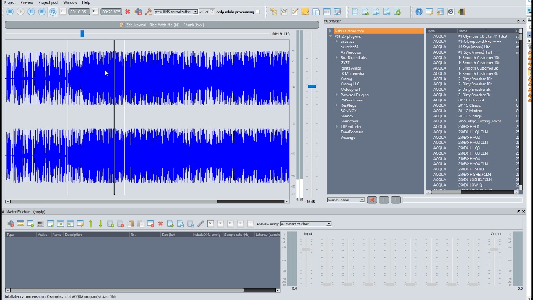Click the blue playback position marker

click(82, 34)
